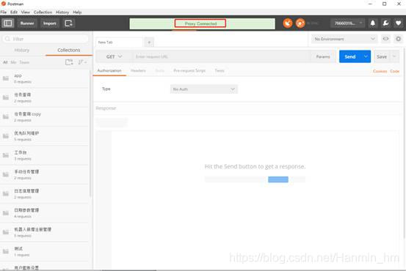This screenshot has height=271, width=406.
Task: Open the Params editor
Action: [x=323, y=56]
